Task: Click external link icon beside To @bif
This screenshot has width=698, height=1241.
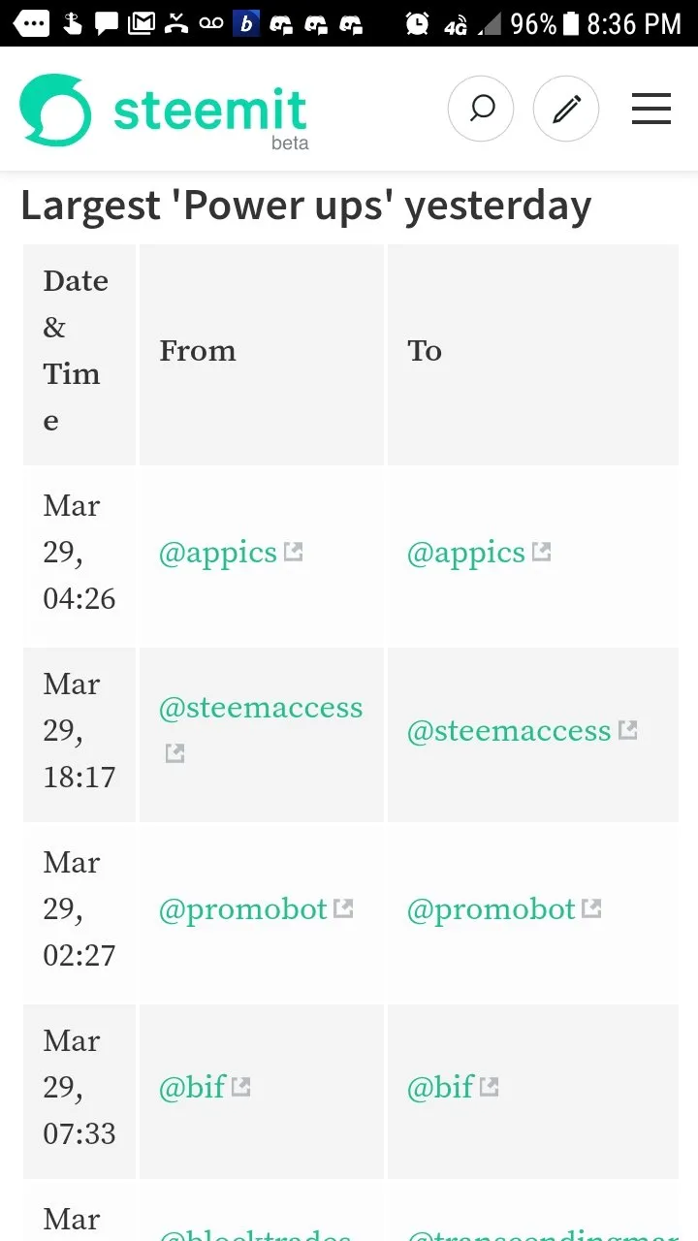Action: [x=489, y=1087]
